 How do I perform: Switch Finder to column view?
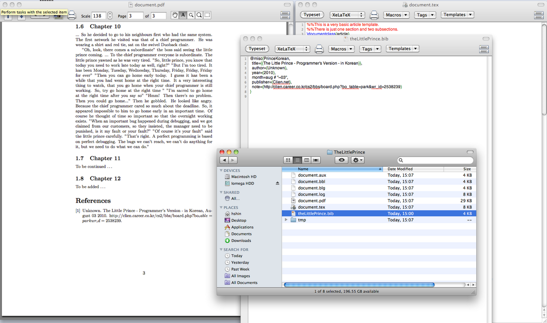click(306, 160)
